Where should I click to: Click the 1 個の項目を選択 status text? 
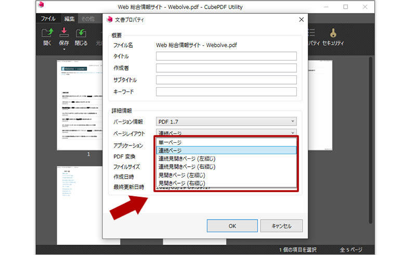click(x=297, y=250)
